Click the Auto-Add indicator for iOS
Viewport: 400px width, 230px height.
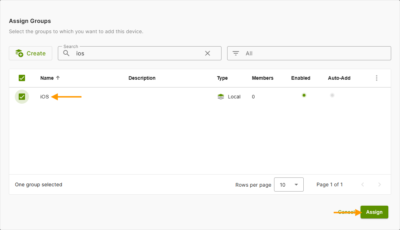coord(332,95)
